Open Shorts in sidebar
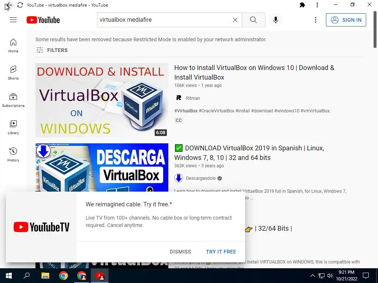 (x=13, y=73)
